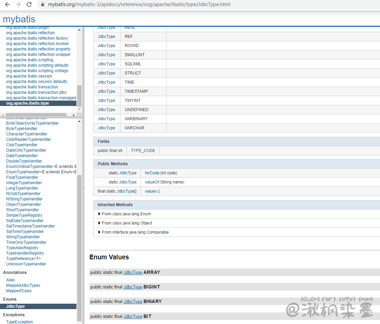Open StringTypeHandler class in sidebar
The image size is (380, 324).
tap(23, 237)
